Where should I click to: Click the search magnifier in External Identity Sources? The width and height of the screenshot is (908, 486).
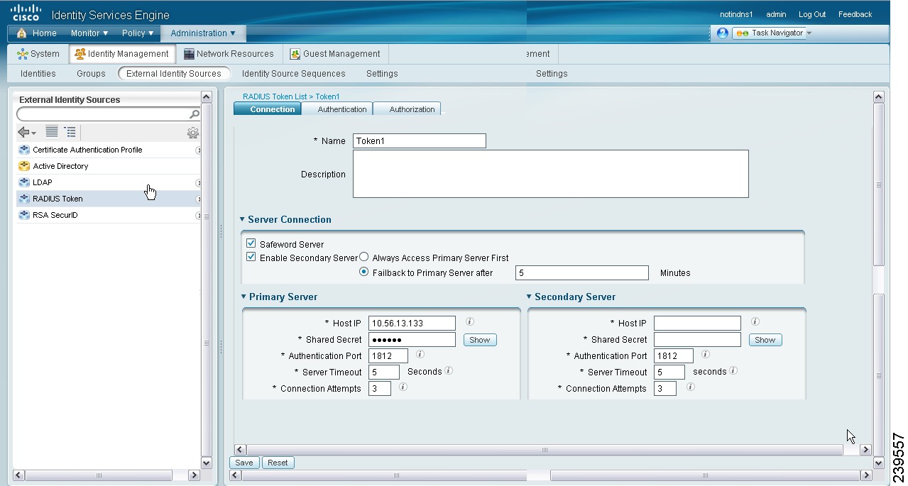[195, 114]
